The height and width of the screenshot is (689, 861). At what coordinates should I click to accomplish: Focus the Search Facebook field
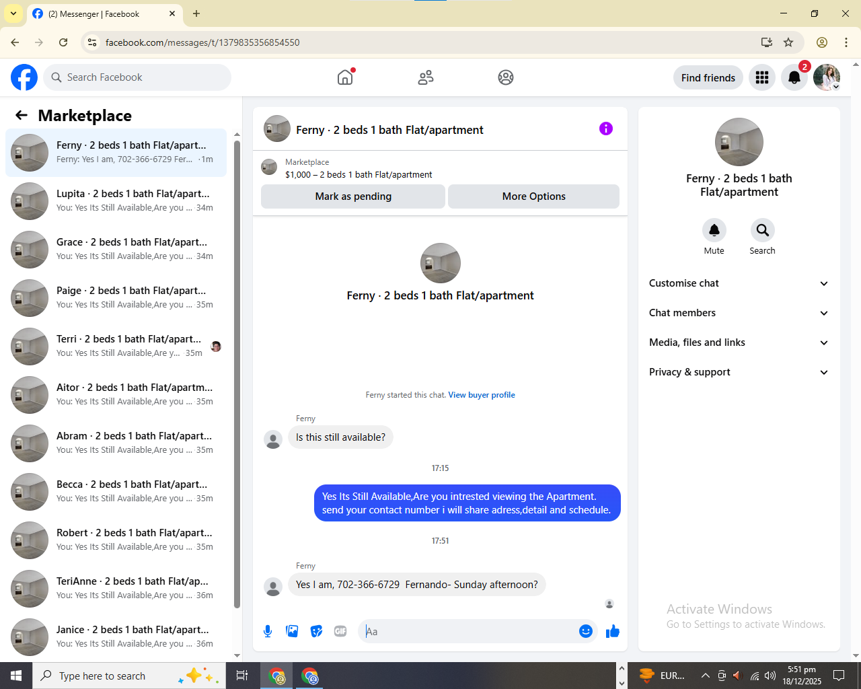[137, 77]
